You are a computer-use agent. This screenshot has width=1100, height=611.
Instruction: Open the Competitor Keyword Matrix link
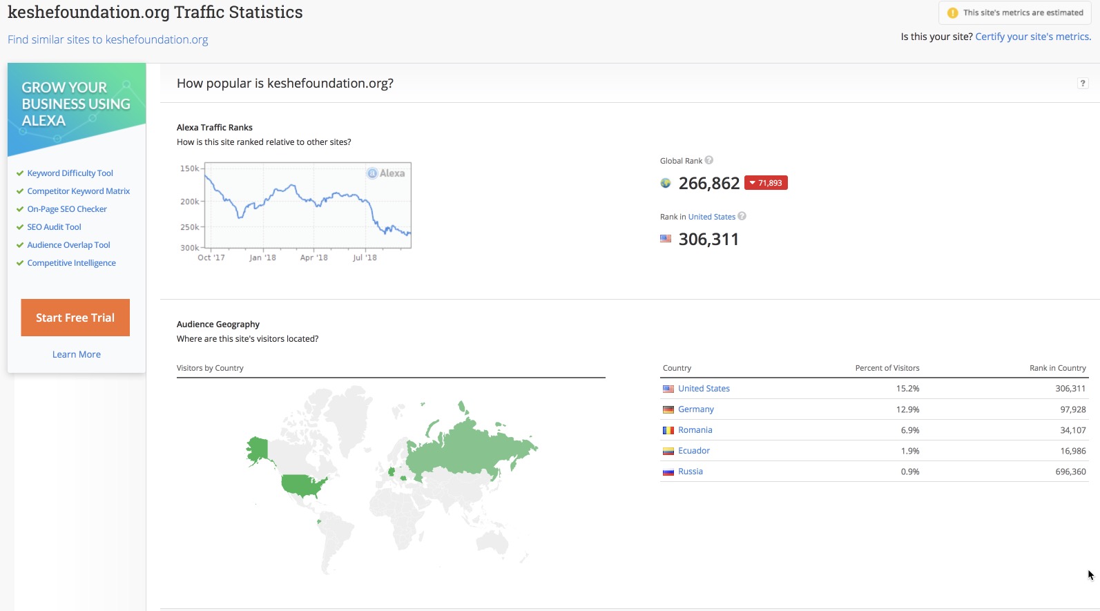[x=79, y=191]
